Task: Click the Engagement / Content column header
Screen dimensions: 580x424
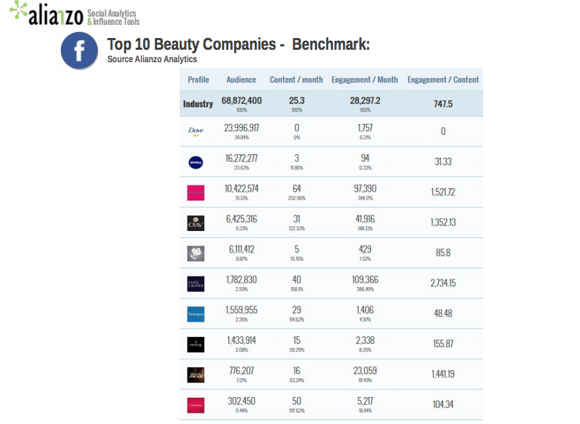Action: click(x=443, y=80)
